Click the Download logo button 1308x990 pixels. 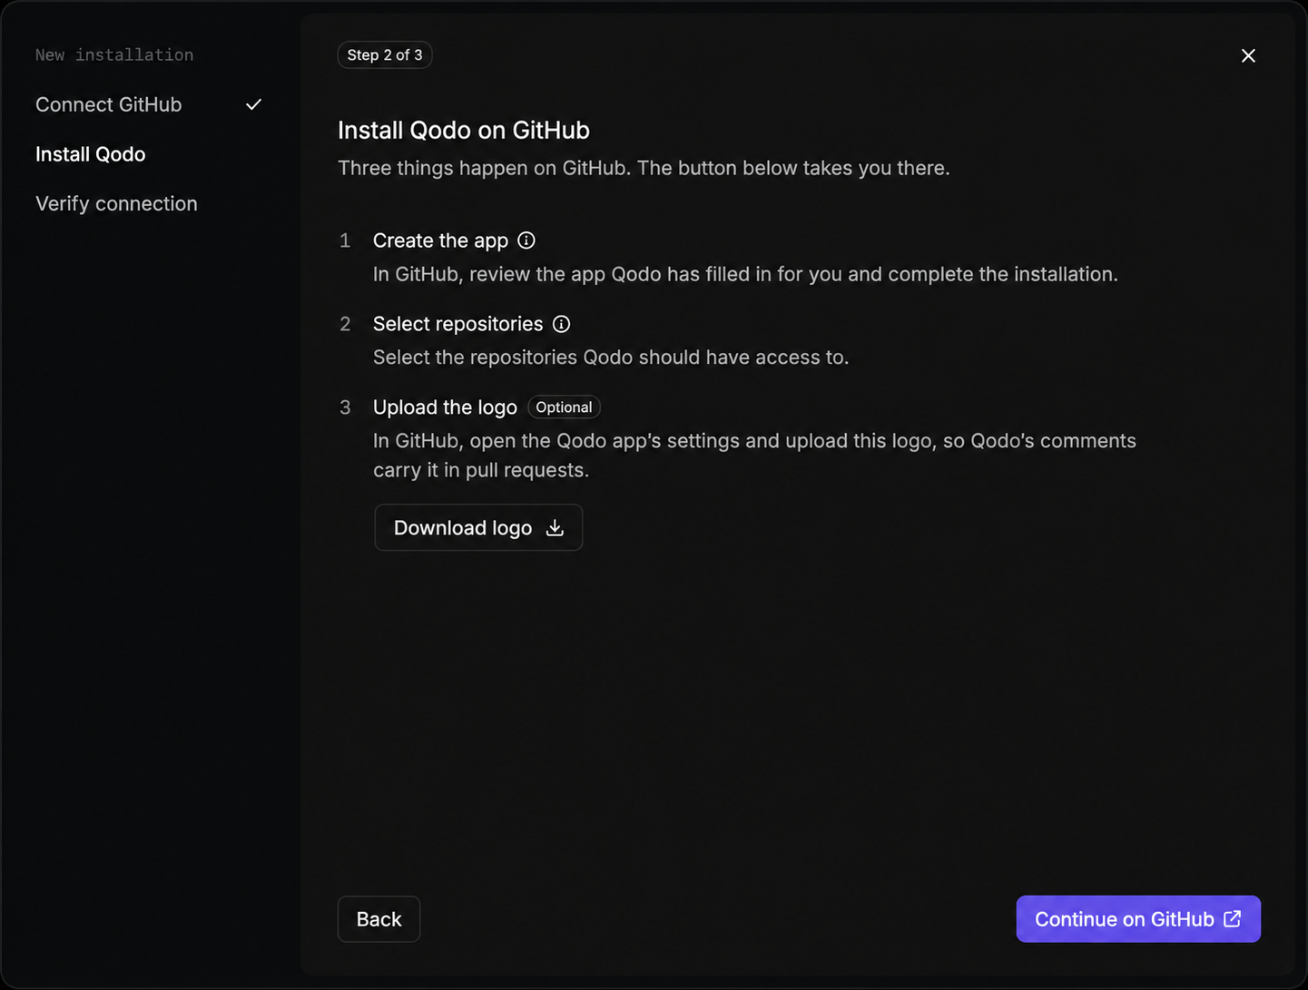478,527
